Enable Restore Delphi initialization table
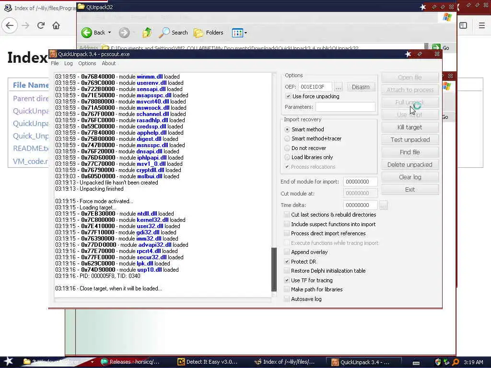Viewport: 491px width, 368px height. pos(287,271)
